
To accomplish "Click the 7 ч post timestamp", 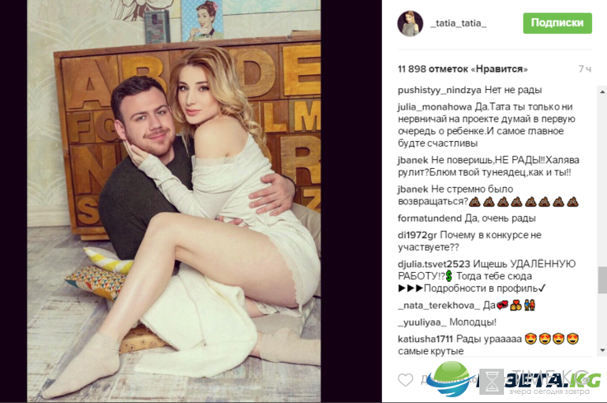I will 585,69.
